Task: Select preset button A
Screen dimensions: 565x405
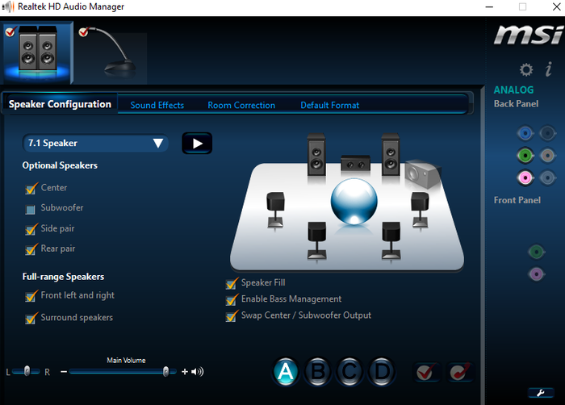Action: coord(285,371)
